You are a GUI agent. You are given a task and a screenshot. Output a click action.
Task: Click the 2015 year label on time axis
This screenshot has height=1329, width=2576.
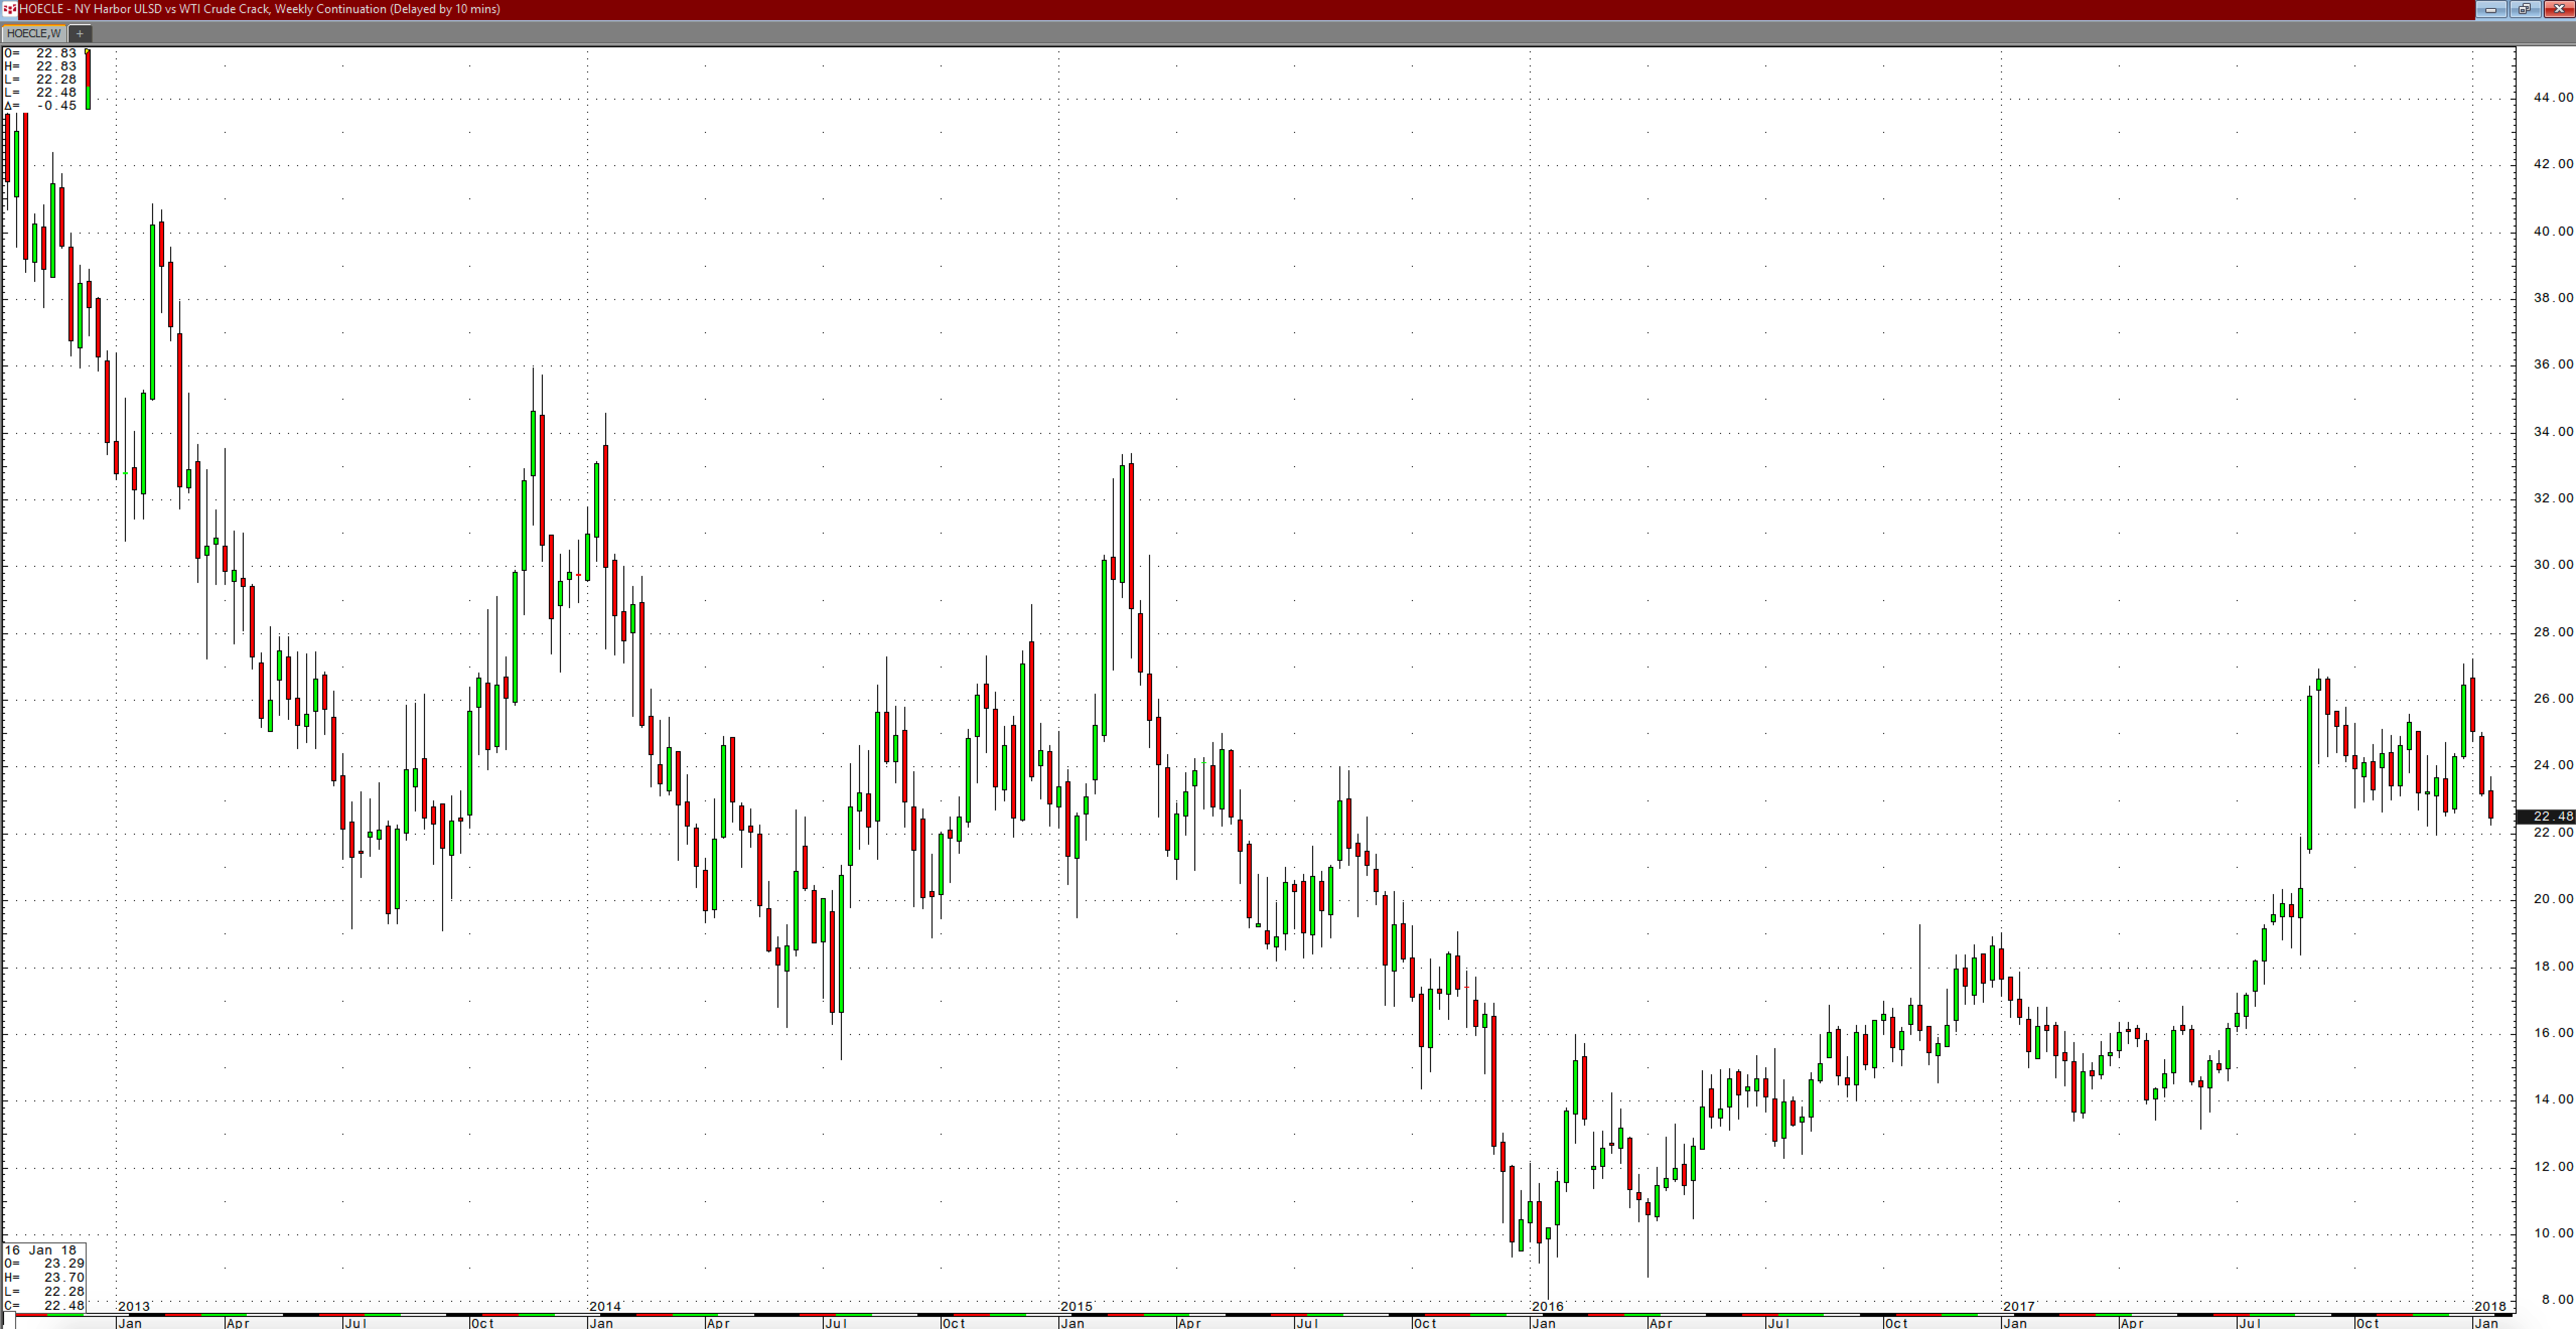click(1076, 1306)
